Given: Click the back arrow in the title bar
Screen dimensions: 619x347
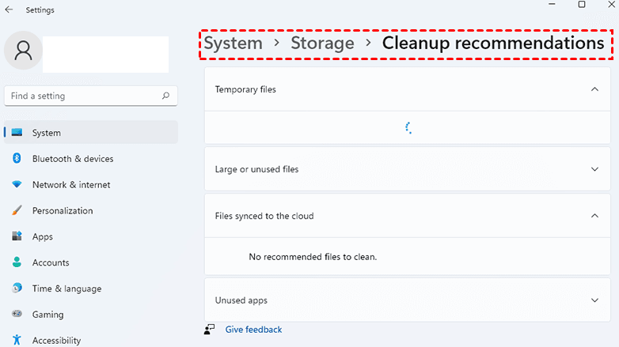Looking at the screenshot, I should 9,10.
